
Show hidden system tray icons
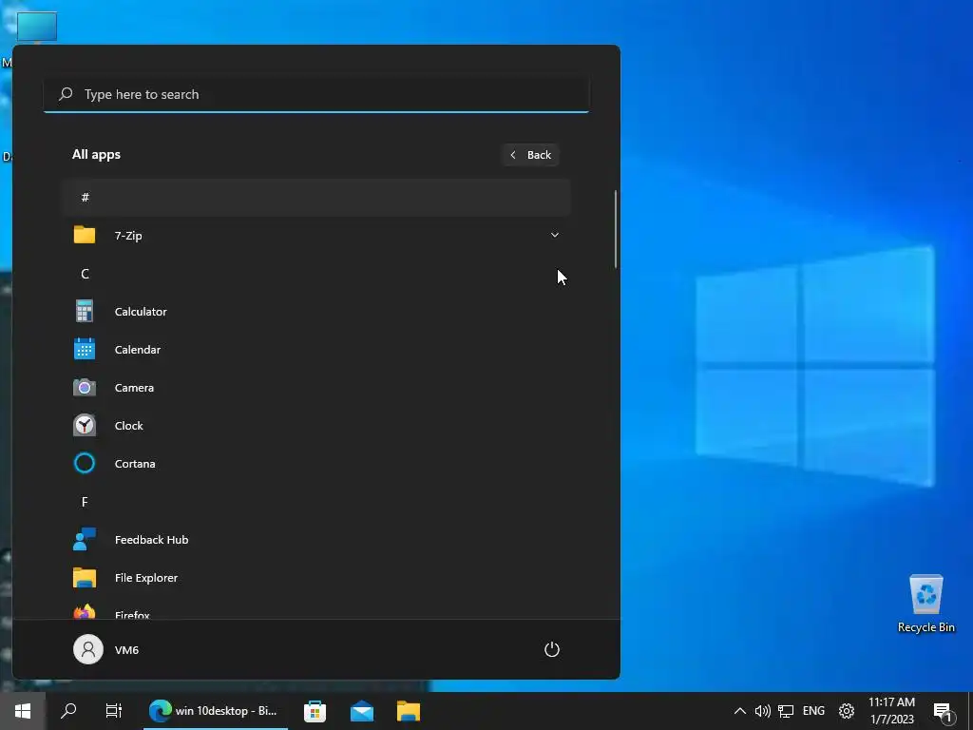[739, 711]
